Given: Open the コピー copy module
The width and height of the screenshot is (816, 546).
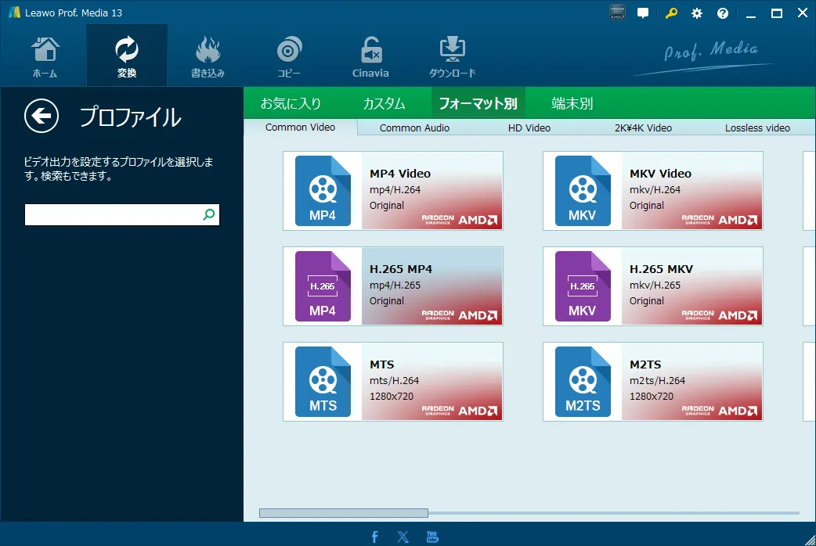Looking at the screenshot, I should pos(289,56).
